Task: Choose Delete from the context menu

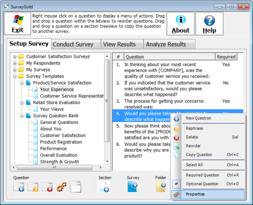Action: click(208, 137)
